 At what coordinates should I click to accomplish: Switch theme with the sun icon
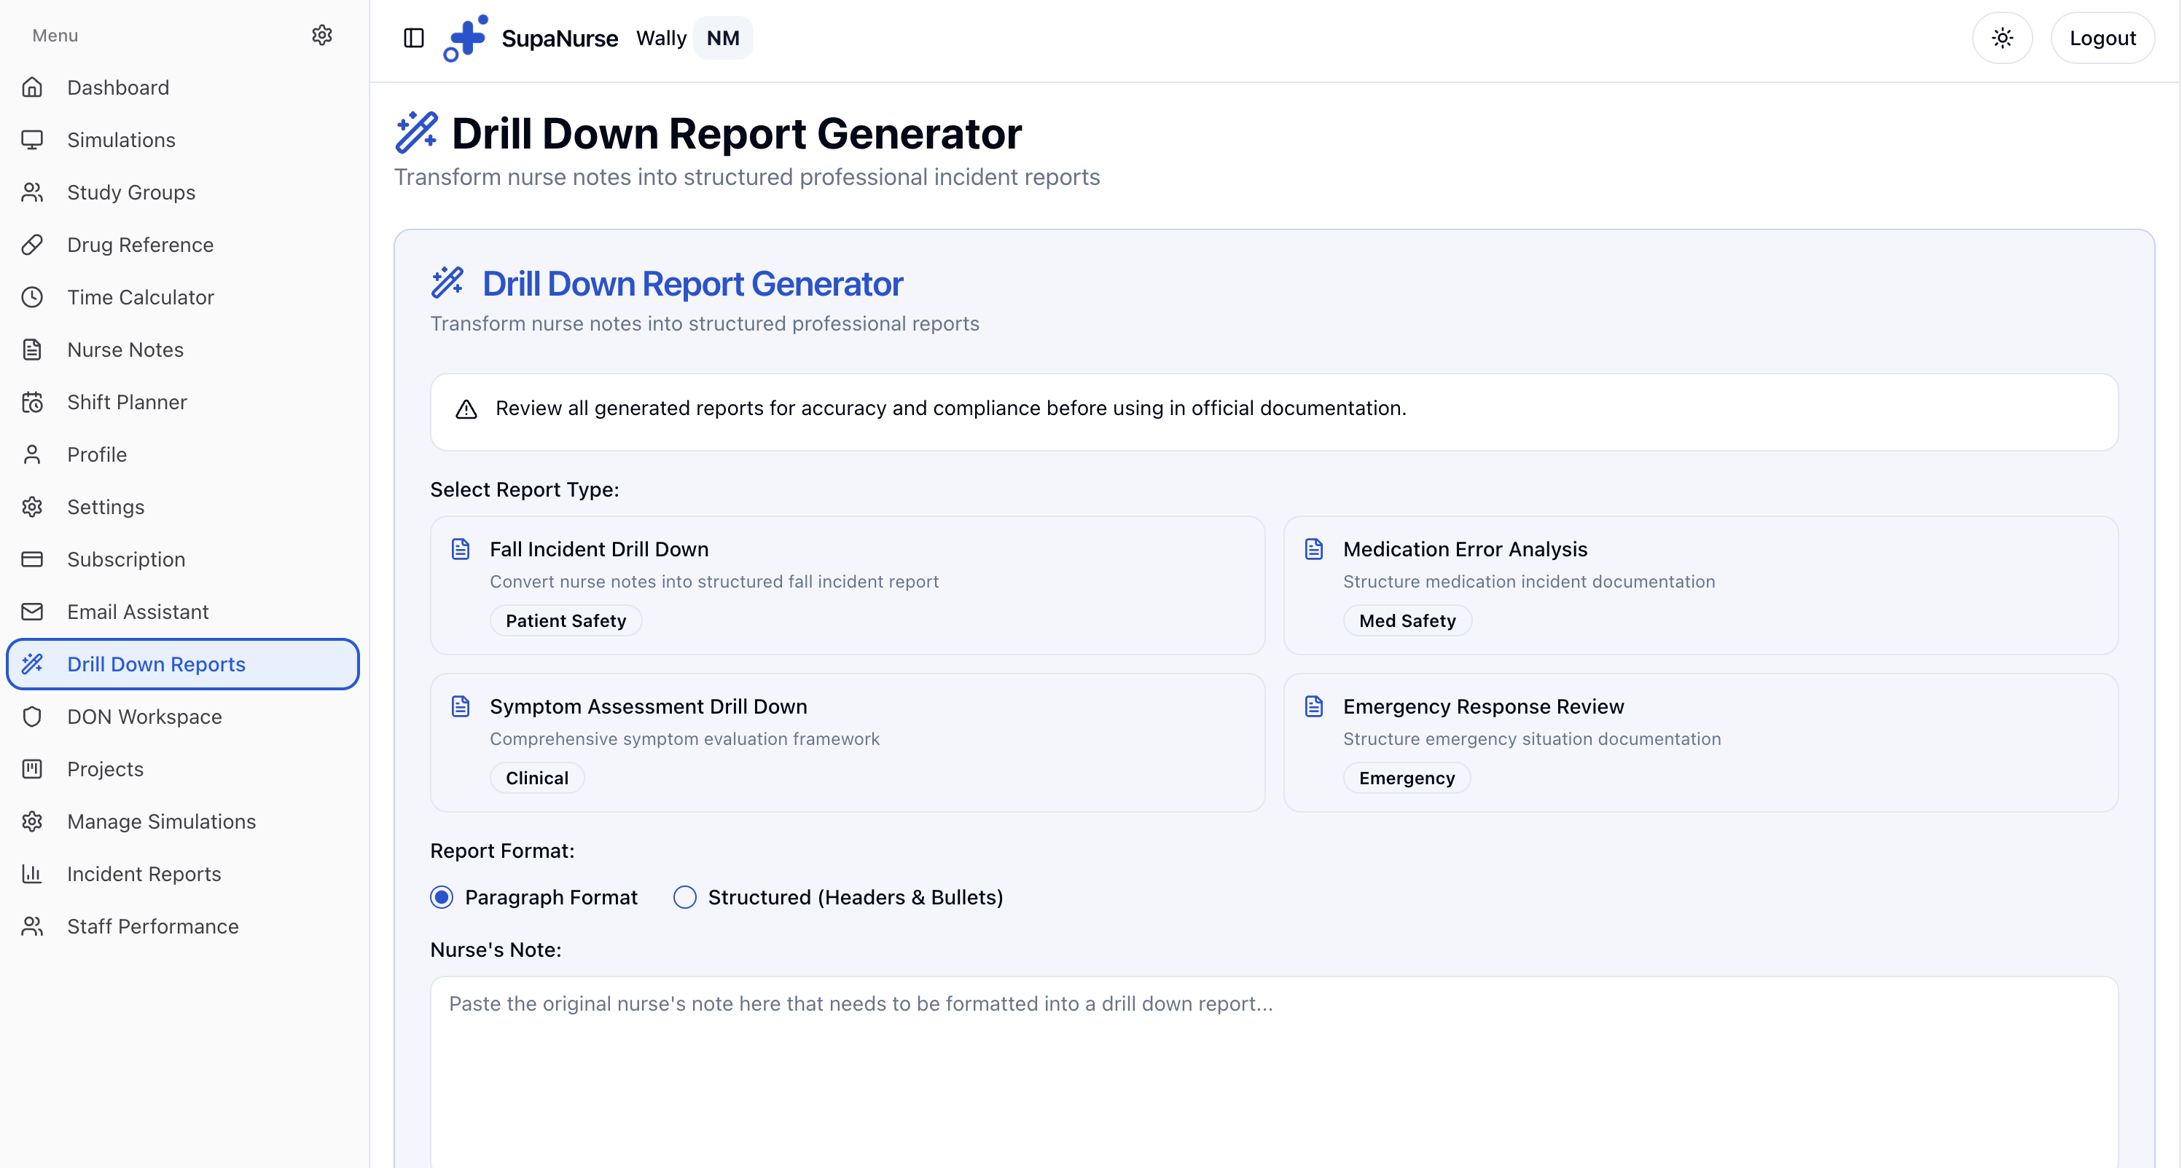pos(2001,38)
